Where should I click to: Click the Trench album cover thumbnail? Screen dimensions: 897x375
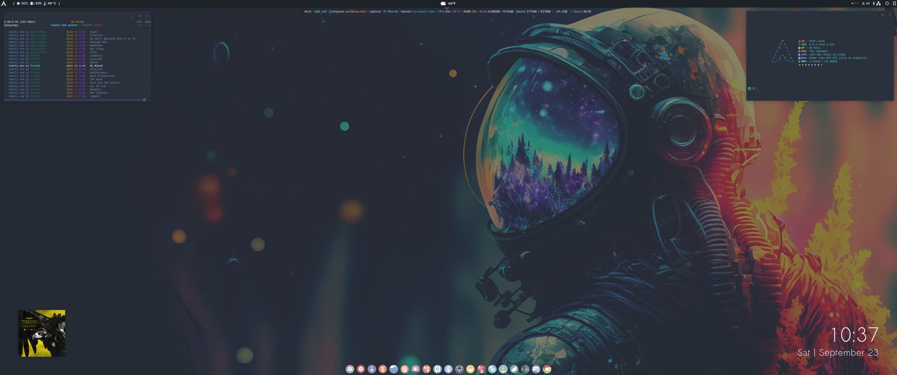[x=42, y=333]
